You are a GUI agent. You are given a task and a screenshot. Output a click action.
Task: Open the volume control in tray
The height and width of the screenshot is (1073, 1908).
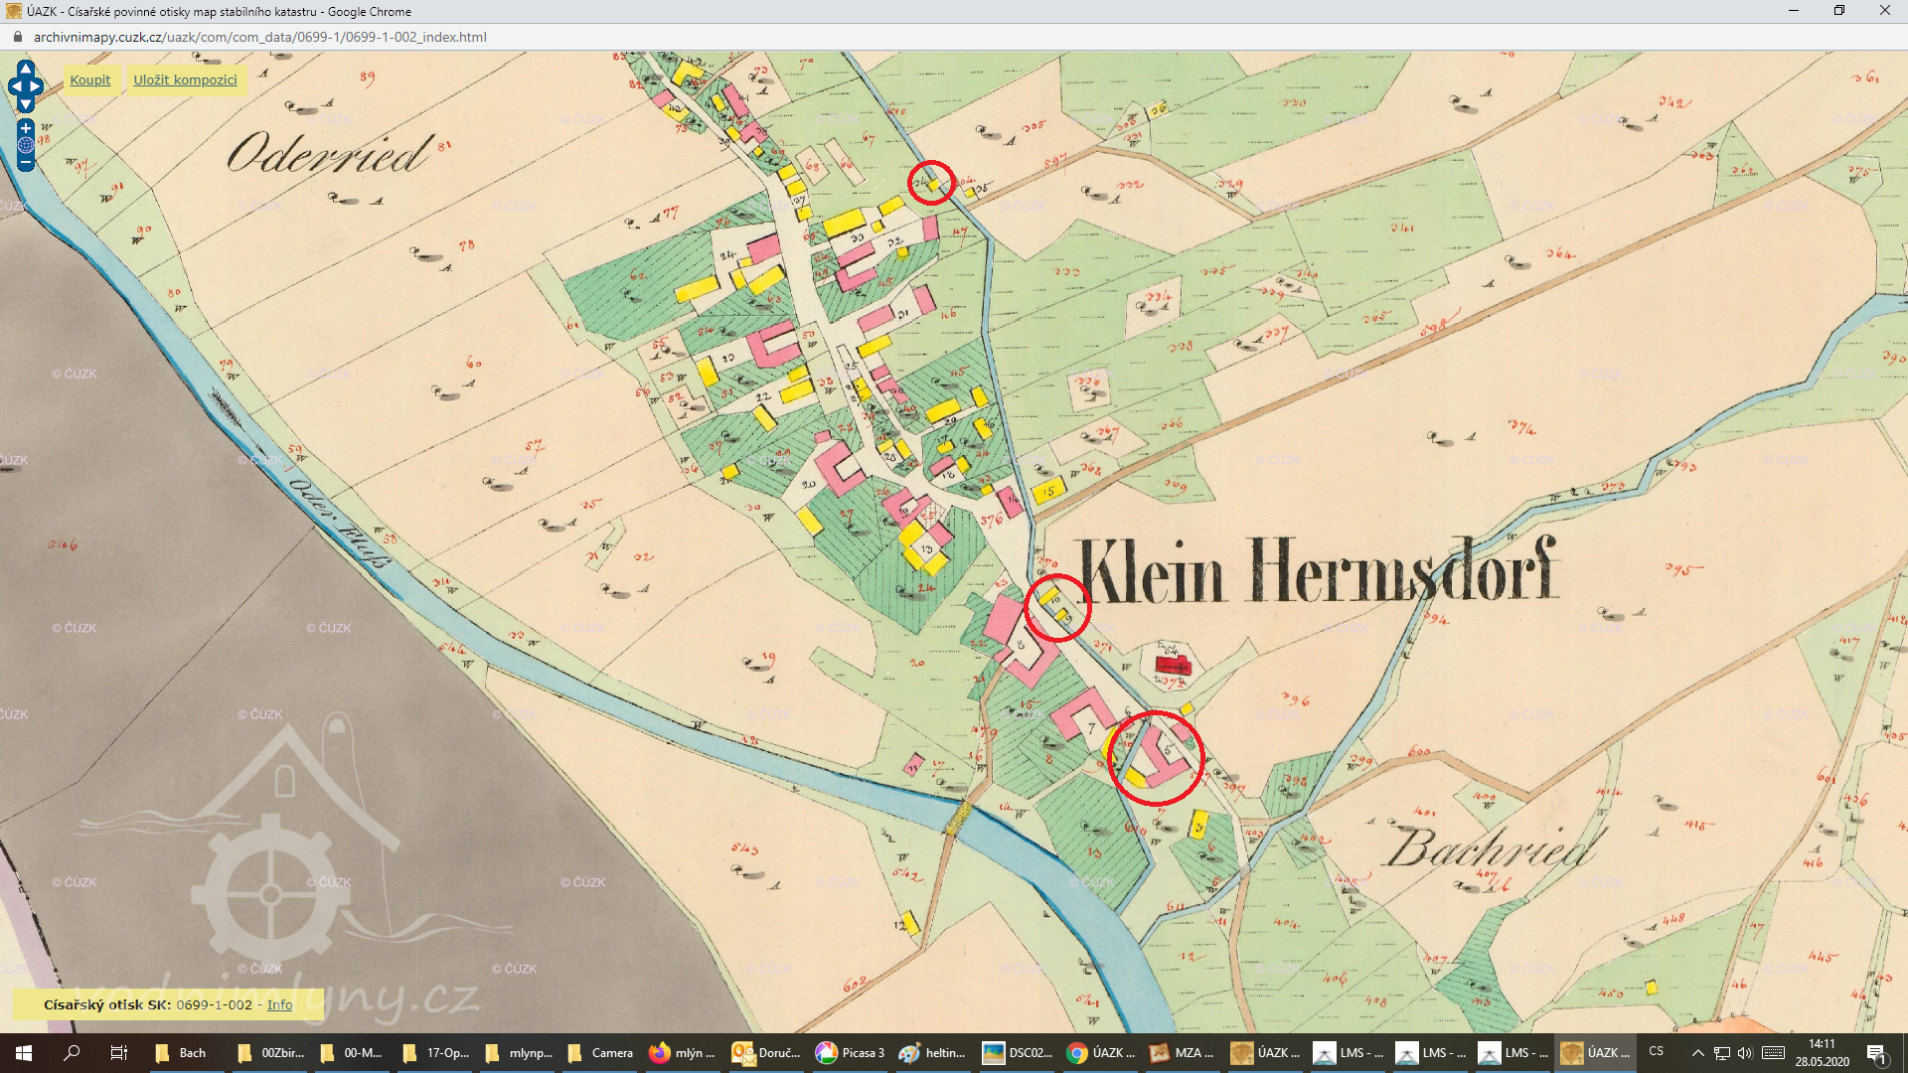pos(1745,1053)
